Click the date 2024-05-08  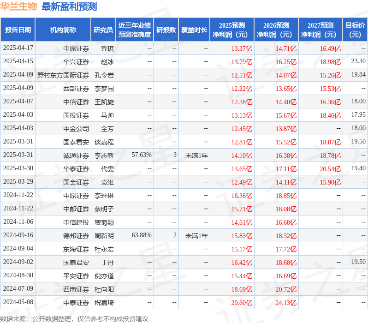tap(18, 302)
